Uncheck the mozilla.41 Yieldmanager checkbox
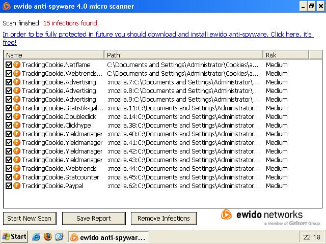 point(9,143)
